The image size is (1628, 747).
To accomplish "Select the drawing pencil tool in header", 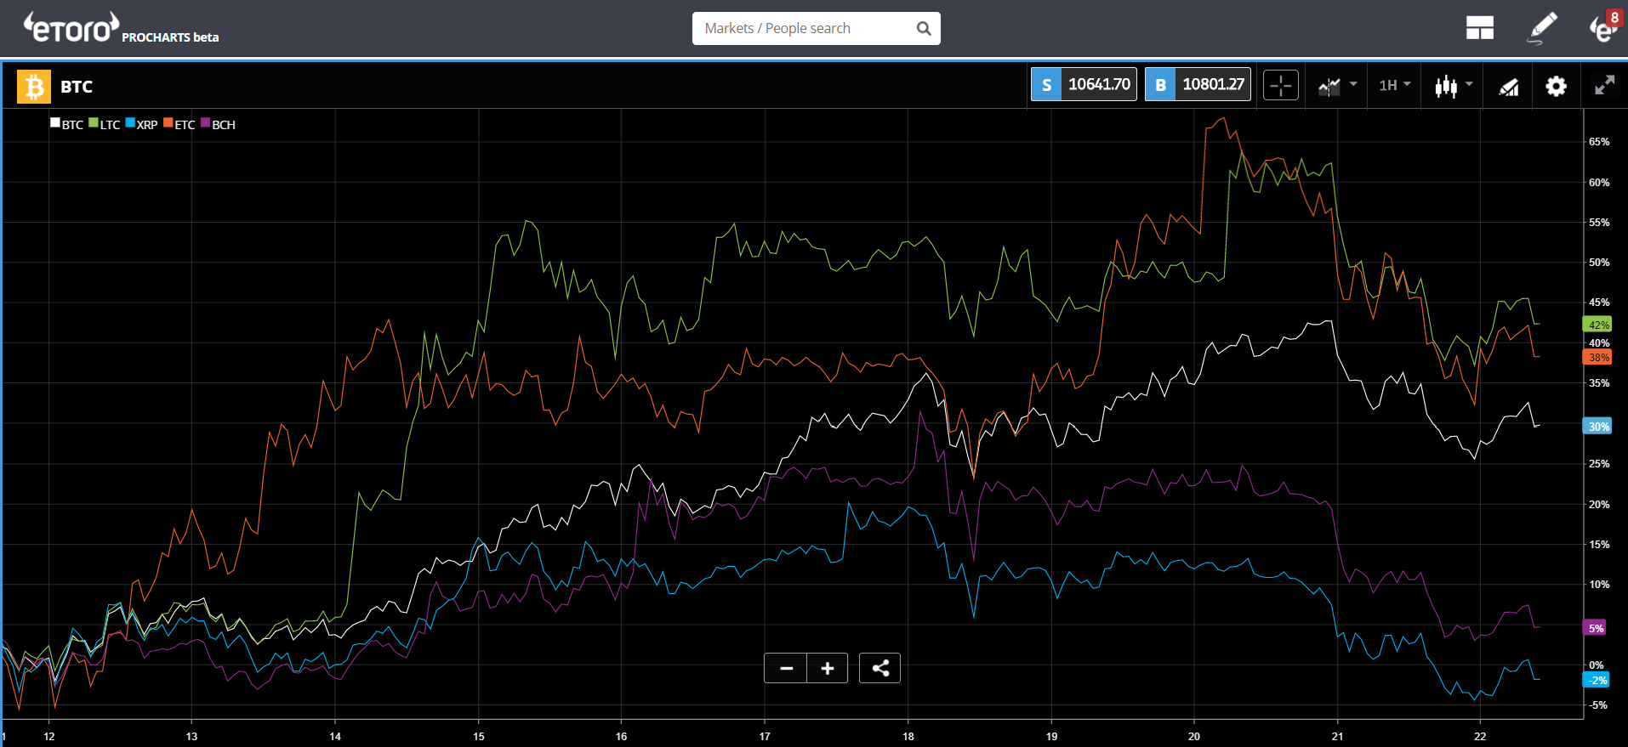I will [x=1543, y=28].
